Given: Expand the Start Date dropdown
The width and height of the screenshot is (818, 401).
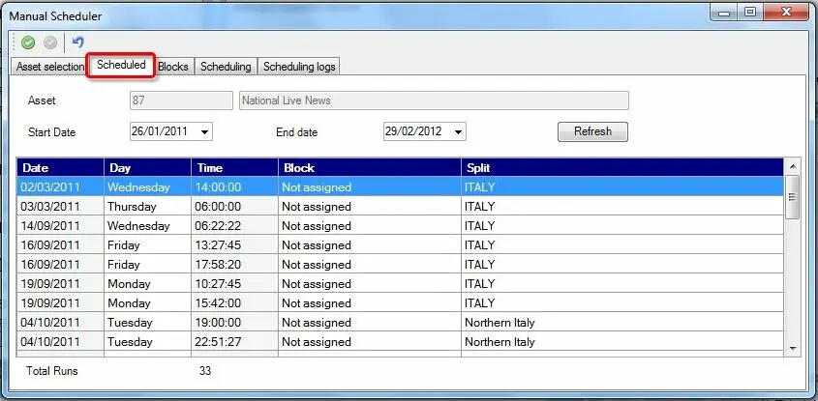Looking at the screenshot, I should (x=205, y=132).
